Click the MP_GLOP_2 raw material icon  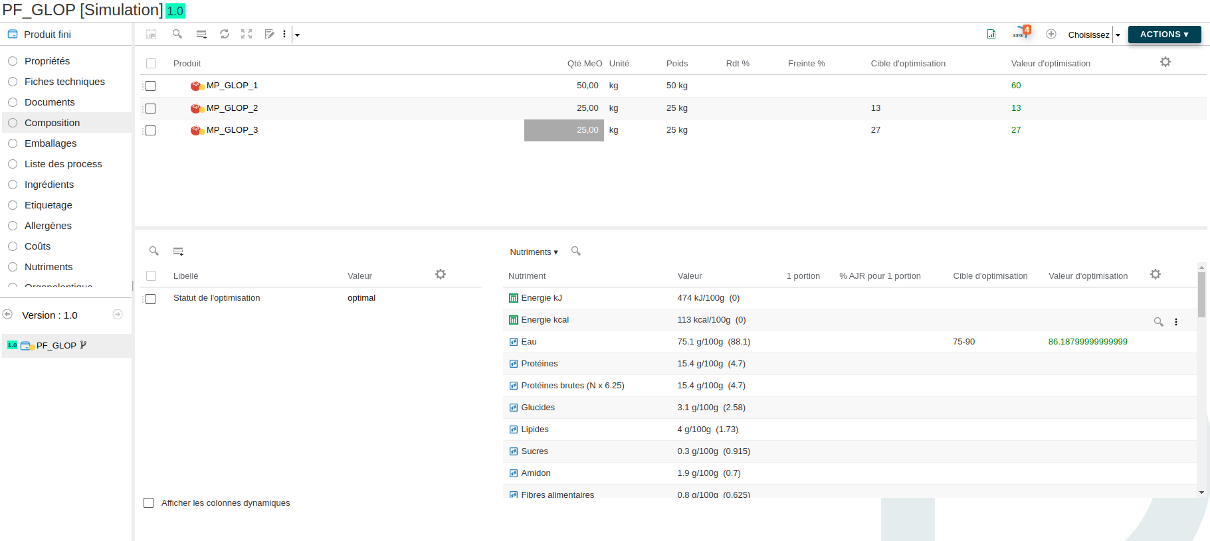click(x=197, y=108)
